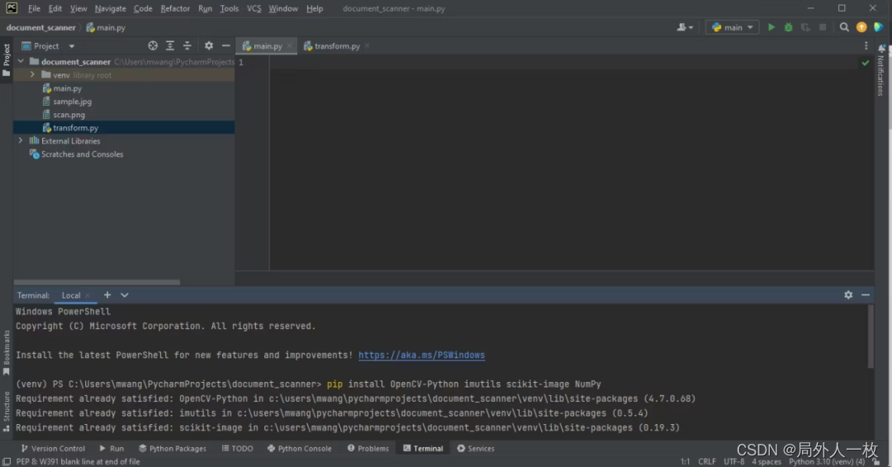
Task: Open the Code With Me user icon
Action: tap(685, 27)
